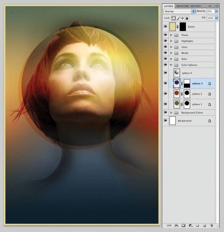
Task: Click the Flares group folder icon
Action: click(x=176, y=35)
